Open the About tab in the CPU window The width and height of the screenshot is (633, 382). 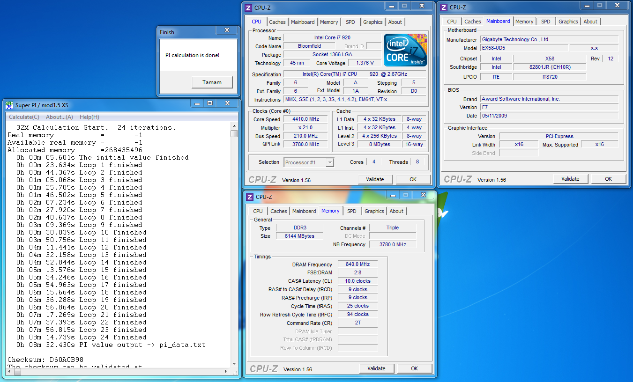395,22
